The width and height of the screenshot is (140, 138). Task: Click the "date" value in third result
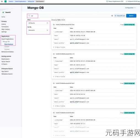[77, 94]
